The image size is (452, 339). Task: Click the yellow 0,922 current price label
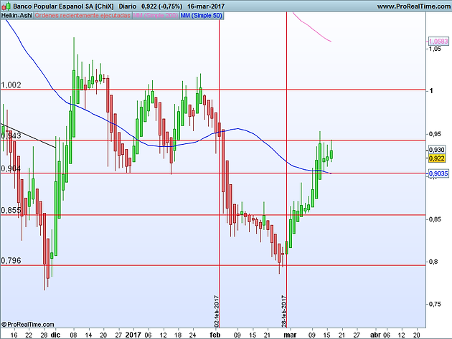click(x=437, y=158)
